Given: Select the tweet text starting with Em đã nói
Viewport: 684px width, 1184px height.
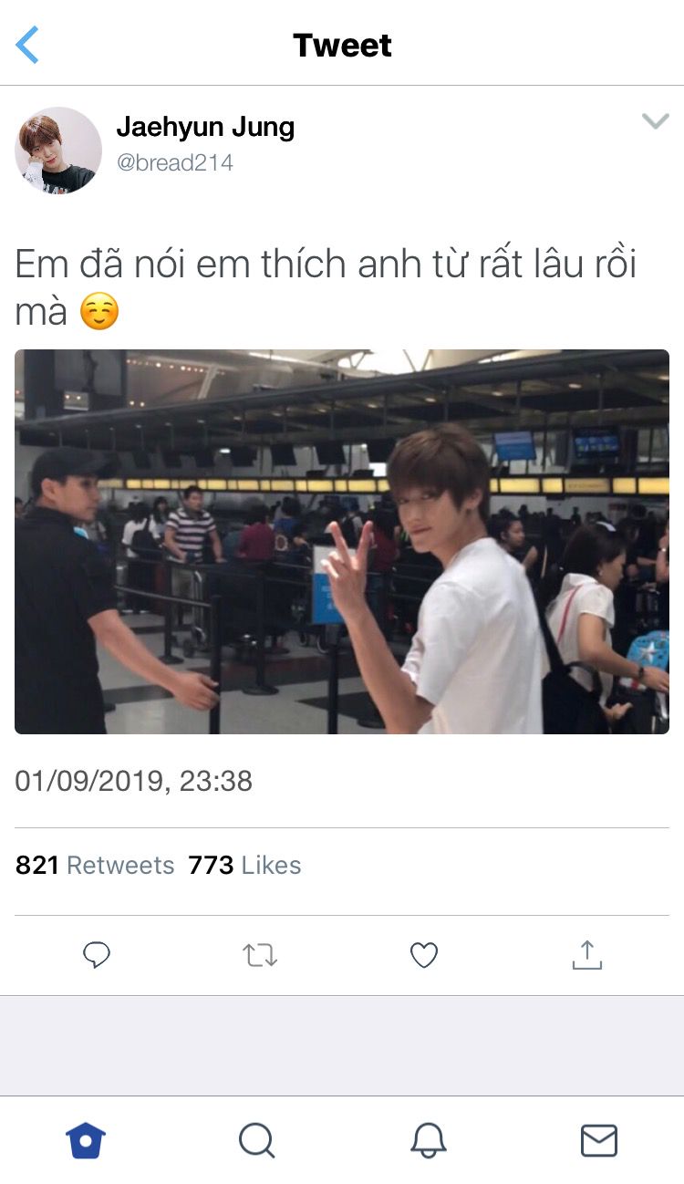Looking at the screenshot, I should (x=326, y=288).
